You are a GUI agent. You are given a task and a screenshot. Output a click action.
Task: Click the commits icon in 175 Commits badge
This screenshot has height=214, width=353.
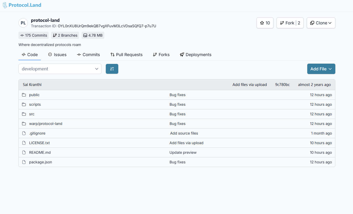pyautogui.click(x=22, y=35)
